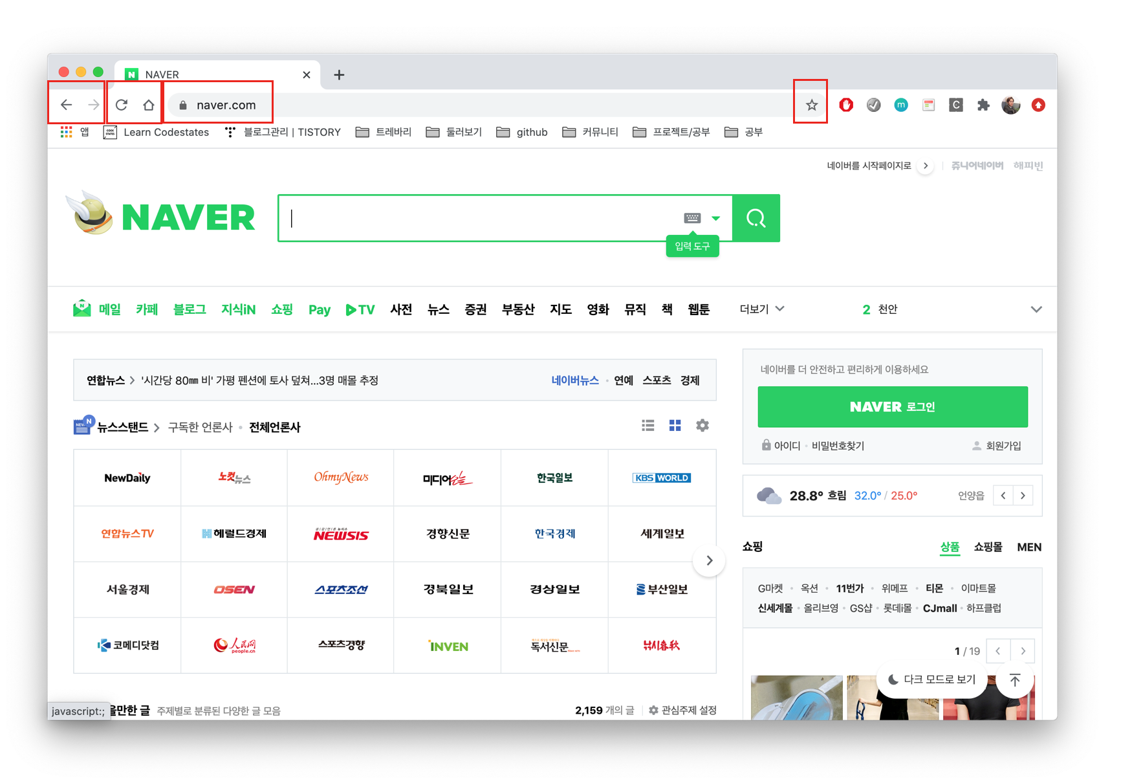Open the KBS WORLD publisher tile

tap(662, 478)
